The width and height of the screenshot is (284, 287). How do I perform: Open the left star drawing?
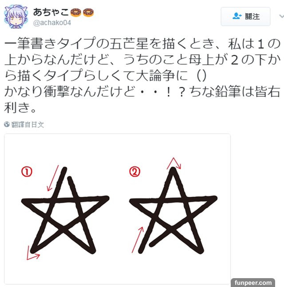[65, 210]
